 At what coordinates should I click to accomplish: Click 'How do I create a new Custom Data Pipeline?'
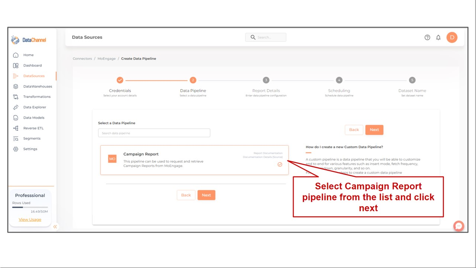click(x=344, y=147)
